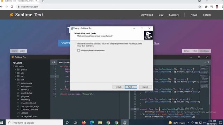223x125 pixels.
Task: Check the Add to explorer context menu box
Action: (x=78, y=50)
